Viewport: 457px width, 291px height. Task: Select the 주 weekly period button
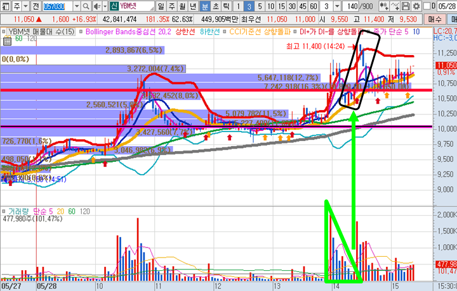171,6
